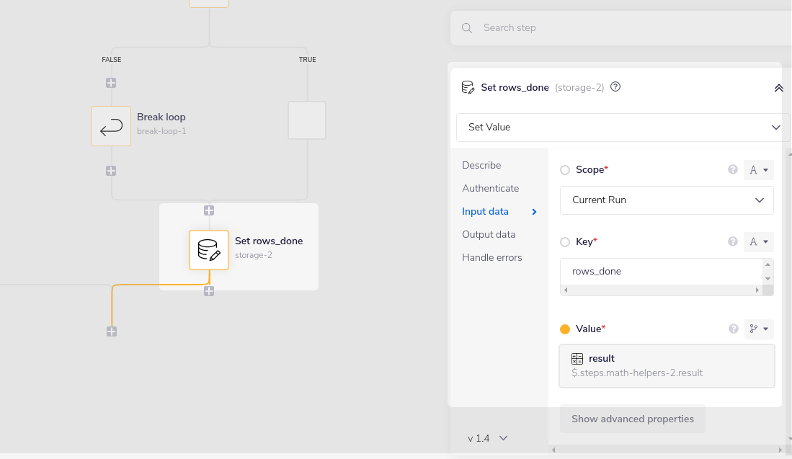The width and height of the screenshot is (792, 459).
Task: Open help for the Scope field
Action: click(x=733, y=170)
